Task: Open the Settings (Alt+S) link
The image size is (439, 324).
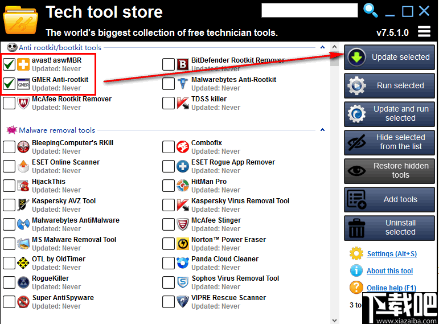Action: click(392, 254)
